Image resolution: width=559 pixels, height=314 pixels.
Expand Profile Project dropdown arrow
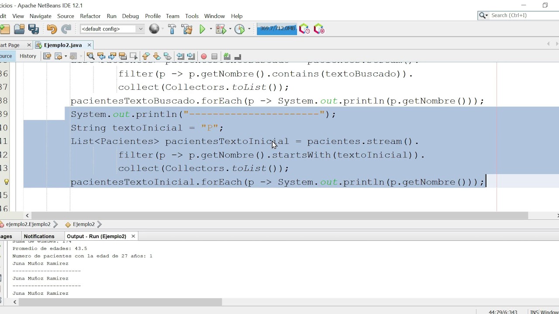coord(249,29)
